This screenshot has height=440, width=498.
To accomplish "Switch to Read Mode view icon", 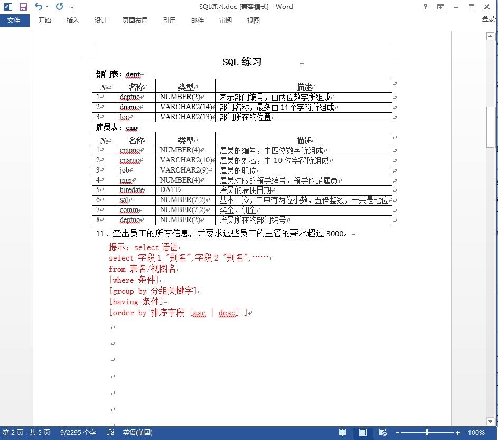I will pyautogui.click(x=342, y=433).
